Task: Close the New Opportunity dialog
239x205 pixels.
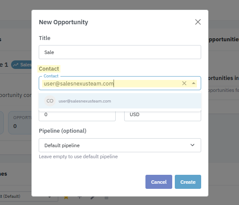Action: pyautogui.click(x=198, y=22)
